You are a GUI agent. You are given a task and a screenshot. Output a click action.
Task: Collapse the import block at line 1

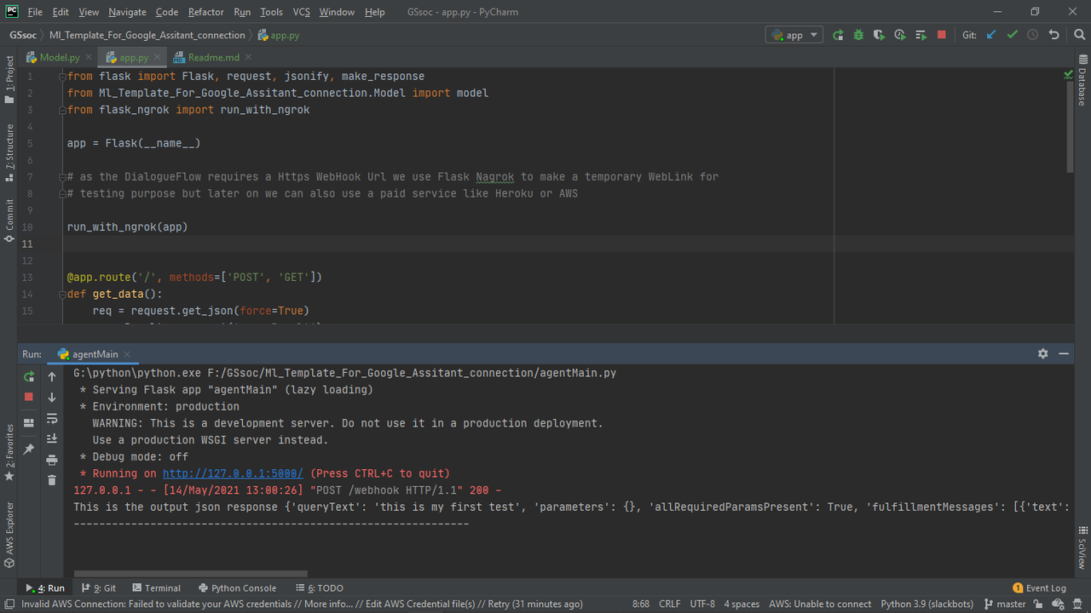tap(62, 77)
